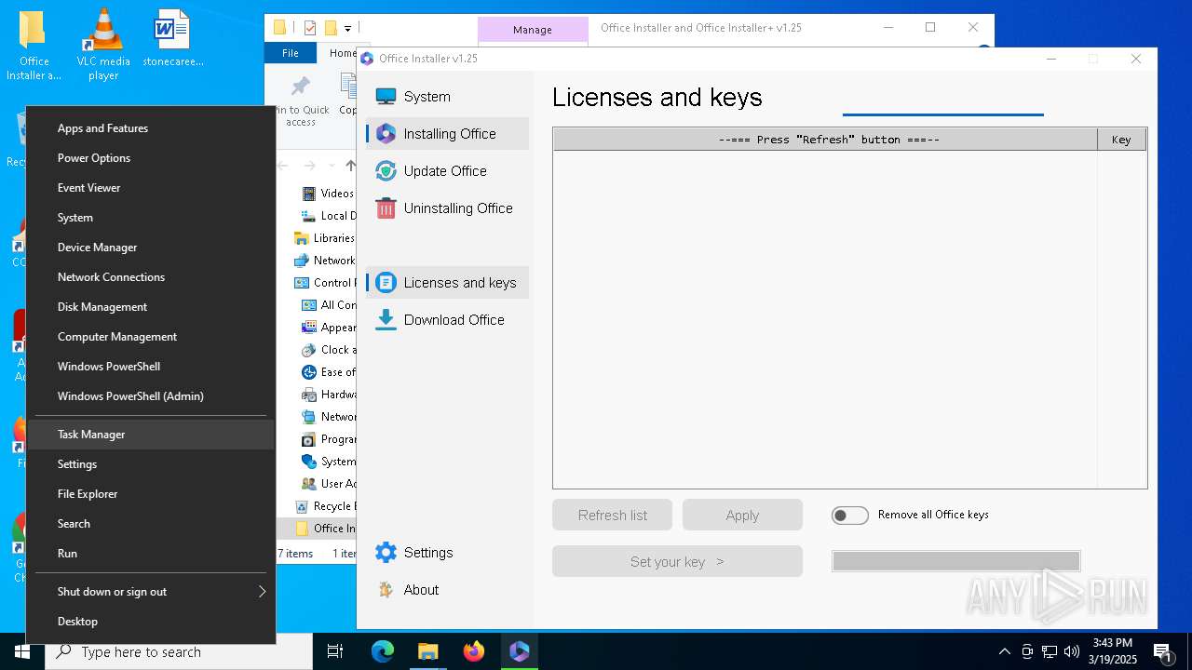This screenshot has height=670, width=1192.
Task: Click the Windows Start button
Action: pyautogui.click(x=22, y=651)
